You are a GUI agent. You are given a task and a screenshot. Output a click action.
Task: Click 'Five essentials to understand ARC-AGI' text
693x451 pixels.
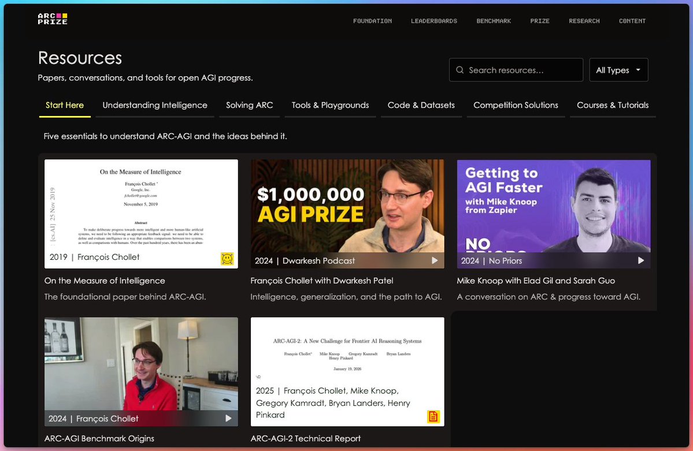(x=165, y=136)
